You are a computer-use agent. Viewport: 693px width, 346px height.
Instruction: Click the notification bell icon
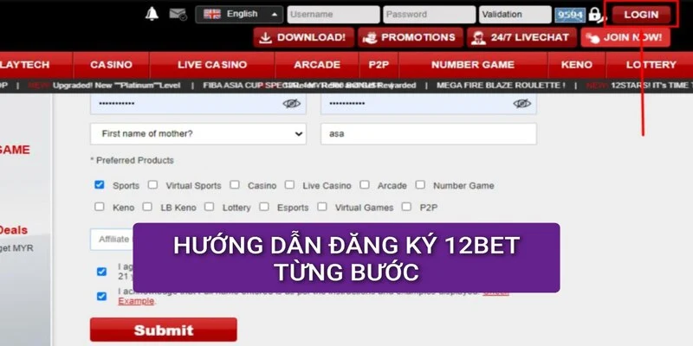click(152, 14)
